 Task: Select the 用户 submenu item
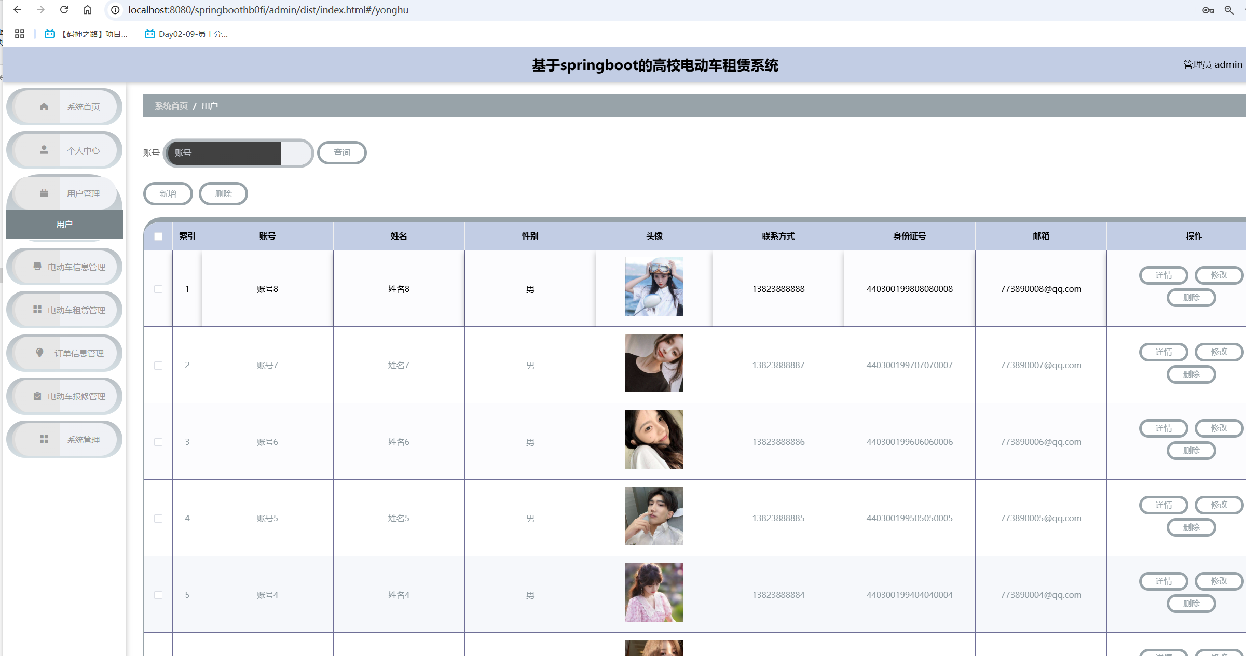(64, 224)
